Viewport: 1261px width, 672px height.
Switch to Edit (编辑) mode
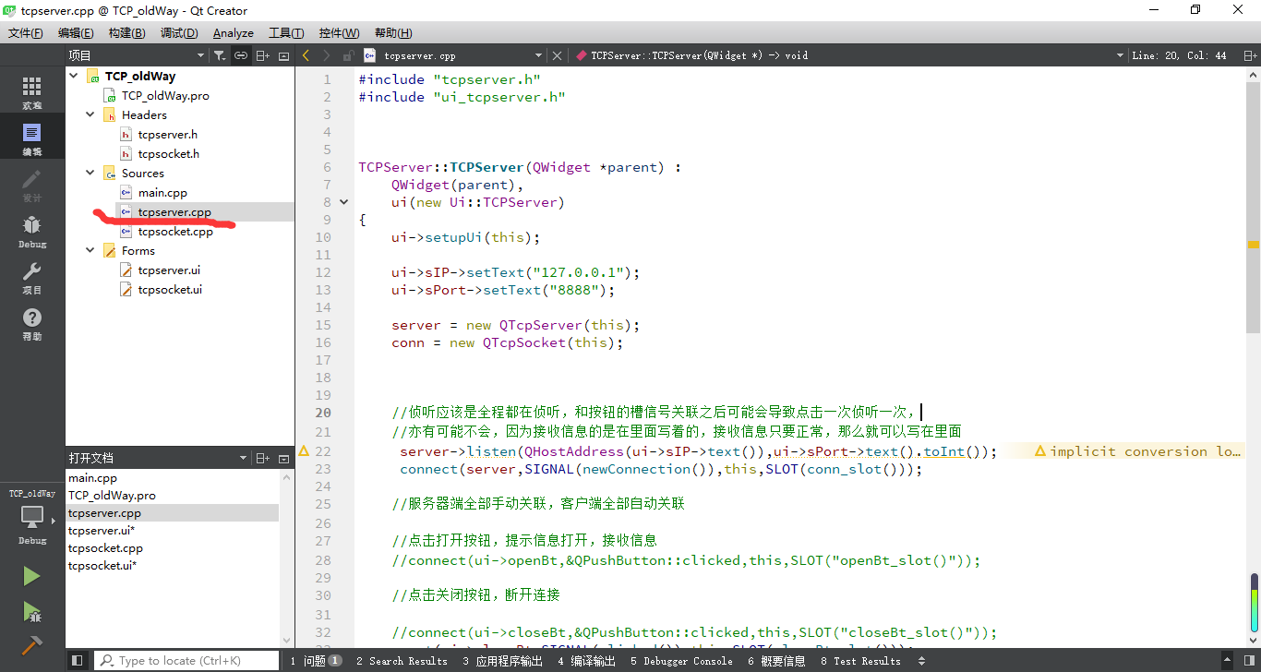(x=32, y=138)
